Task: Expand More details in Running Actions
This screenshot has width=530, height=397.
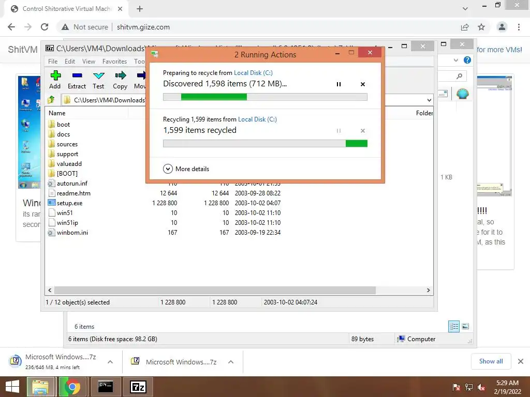Action: 186,169
